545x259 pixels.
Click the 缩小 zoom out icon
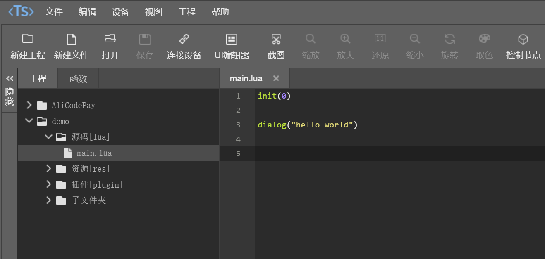pyautogui.click(x=415, y=39)
